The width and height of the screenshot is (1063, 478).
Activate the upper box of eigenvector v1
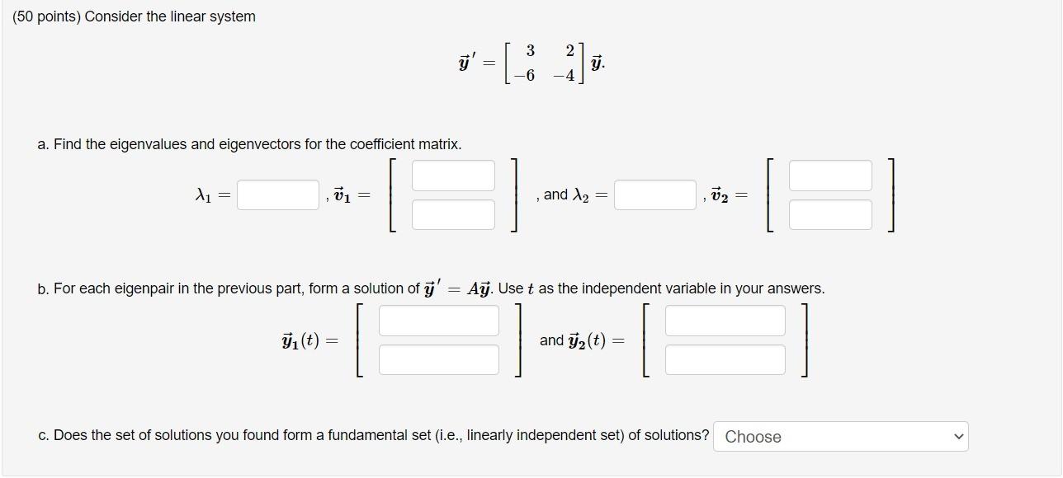[x=452, y=174]
